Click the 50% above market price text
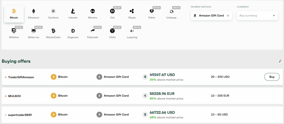Viewport: 284px width, 124px height. click(x=166, y=99)
